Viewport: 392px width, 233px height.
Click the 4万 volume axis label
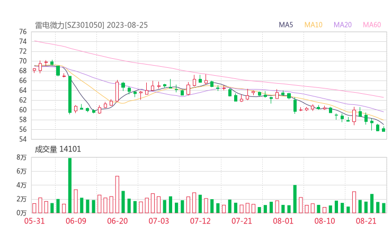[22, 185]
